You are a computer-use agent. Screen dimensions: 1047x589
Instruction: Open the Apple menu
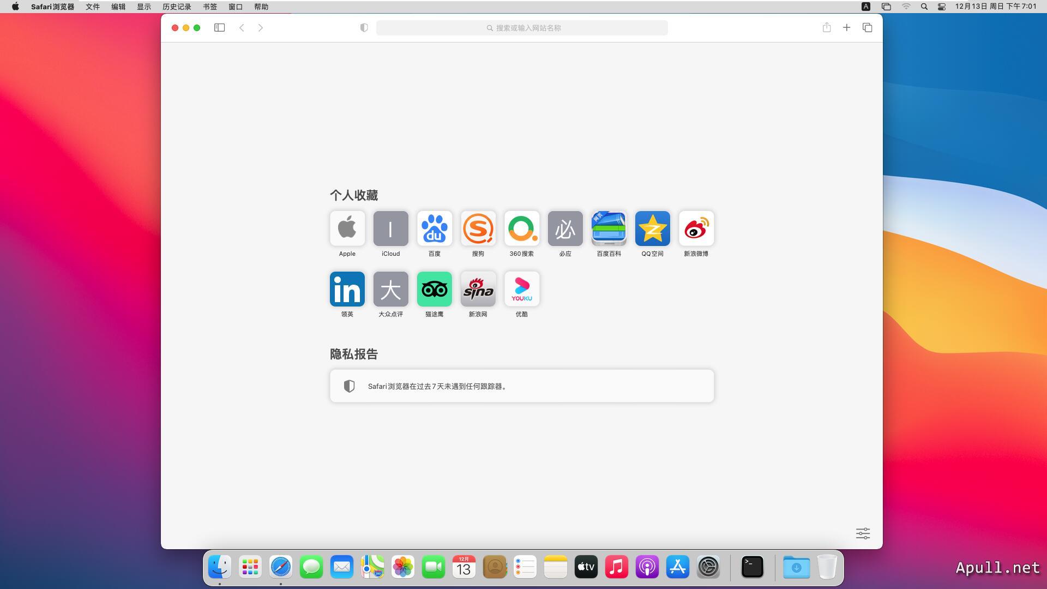pos(15,7)
